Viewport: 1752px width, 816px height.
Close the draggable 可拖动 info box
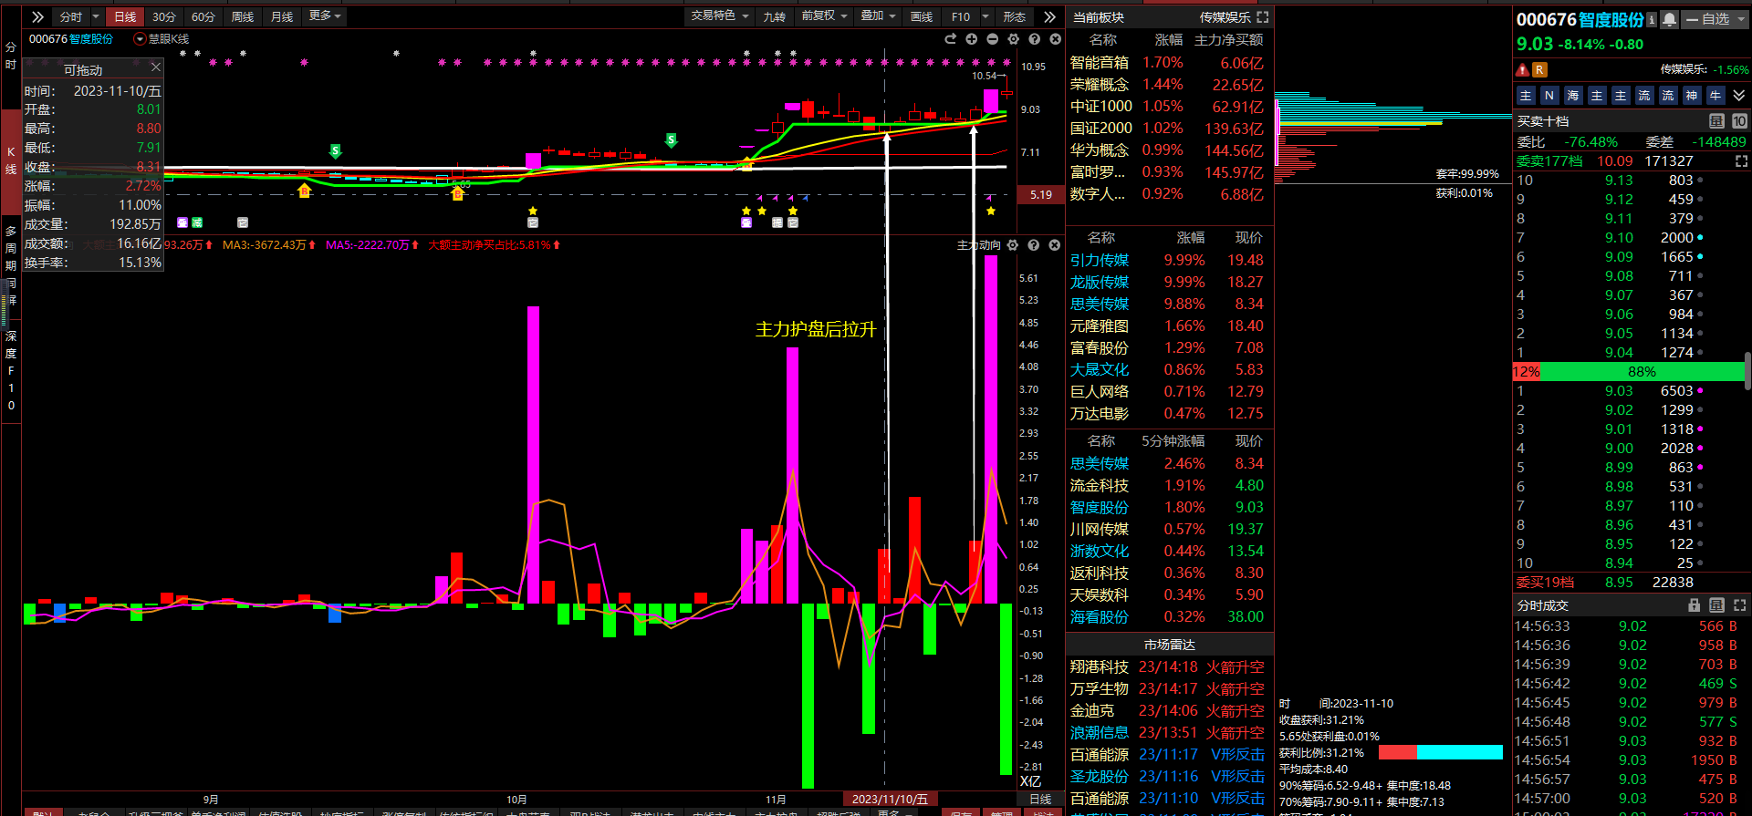click(x=156, y=67)
